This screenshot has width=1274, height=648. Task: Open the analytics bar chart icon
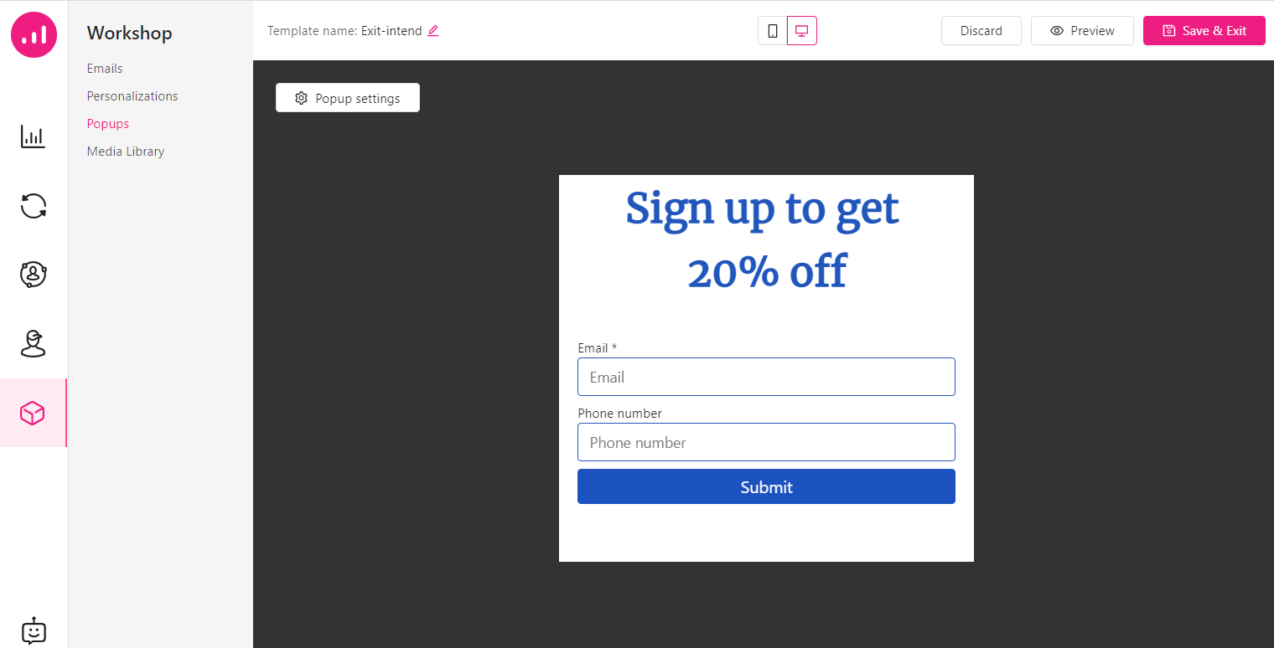click(x=34, y=137)
